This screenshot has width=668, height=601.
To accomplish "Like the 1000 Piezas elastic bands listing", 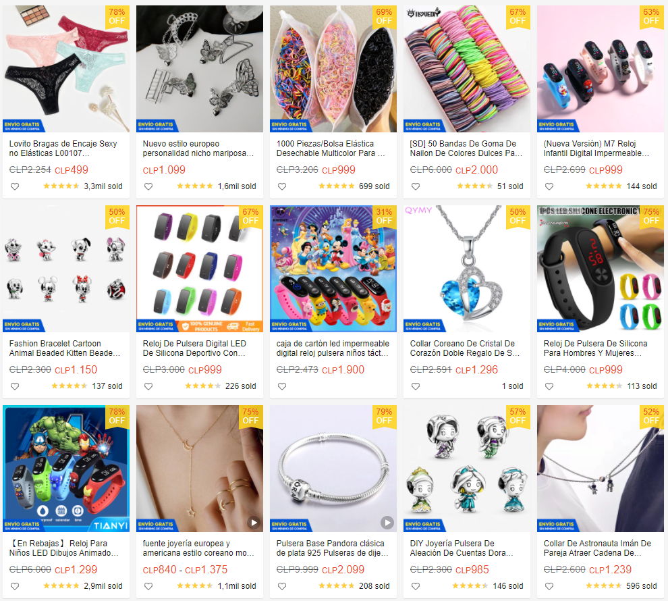I will pos(282,186).
